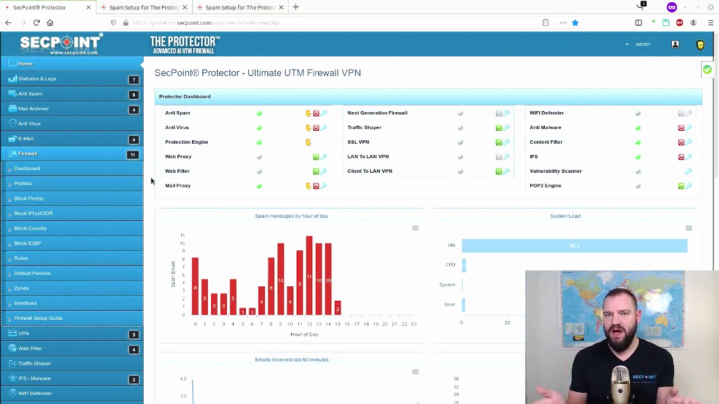Click browser Home button
This screenshot has width=719, height=404.
50,23
